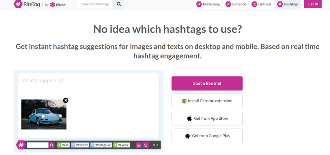
Task: Collapse the hashtag bar with the double chevron
Action: [154, 145]
